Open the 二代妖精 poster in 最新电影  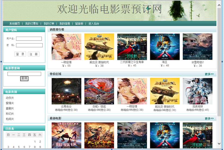point(197,135)
